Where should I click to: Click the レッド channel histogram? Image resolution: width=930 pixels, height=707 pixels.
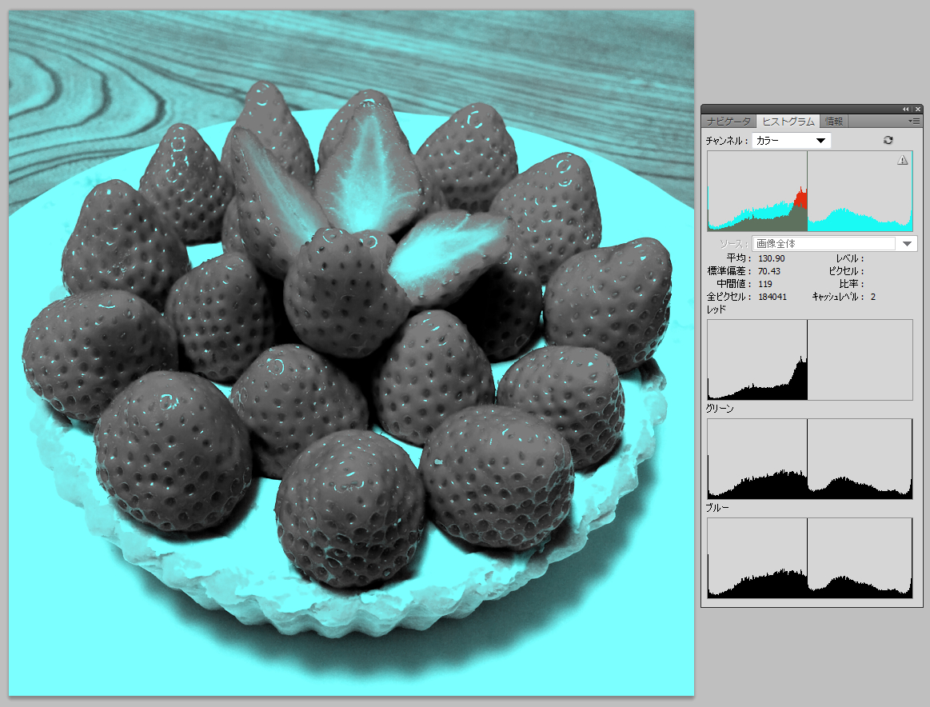tap(809, 359)
